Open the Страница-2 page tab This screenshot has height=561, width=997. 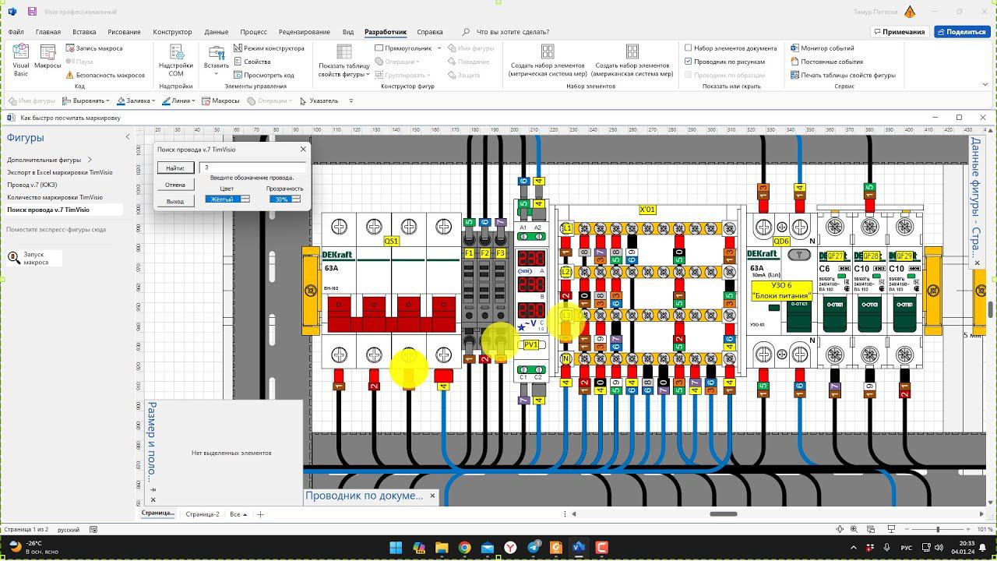point(202,514)
